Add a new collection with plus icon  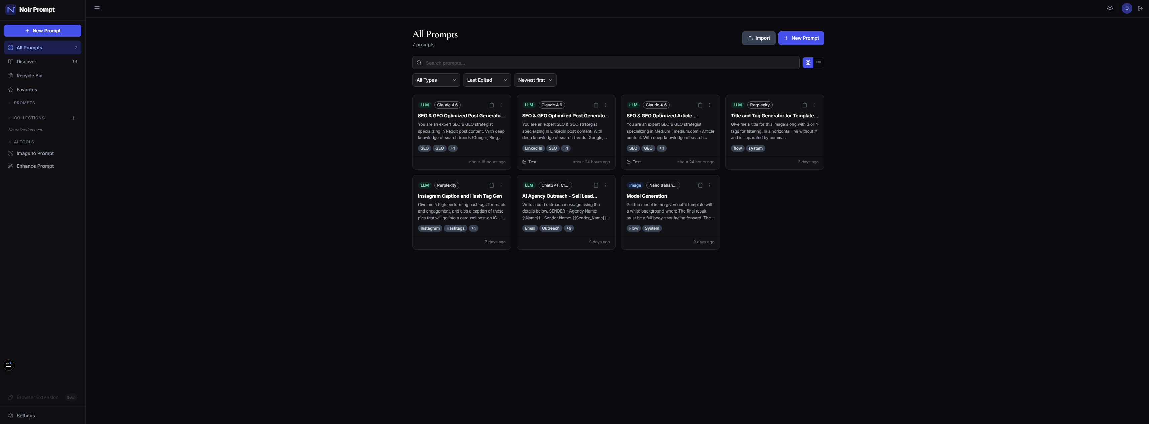74,118
